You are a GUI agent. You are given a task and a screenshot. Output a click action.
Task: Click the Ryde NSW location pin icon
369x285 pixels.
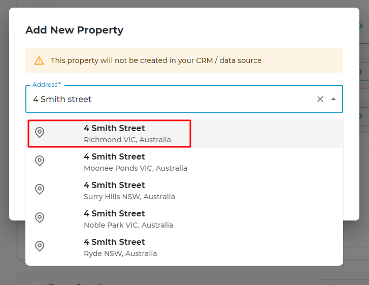40,246
